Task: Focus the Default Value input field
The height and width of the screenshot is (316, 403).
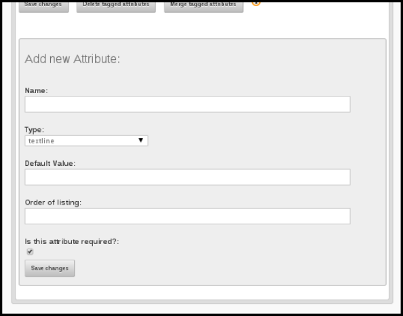Action: [x=187, y=177]
